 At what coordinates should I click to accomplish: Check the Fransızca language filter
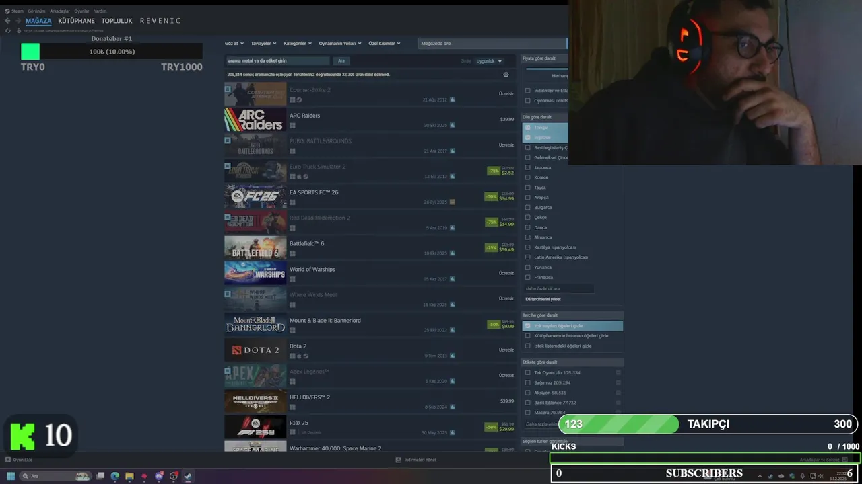tap(527, 277)
